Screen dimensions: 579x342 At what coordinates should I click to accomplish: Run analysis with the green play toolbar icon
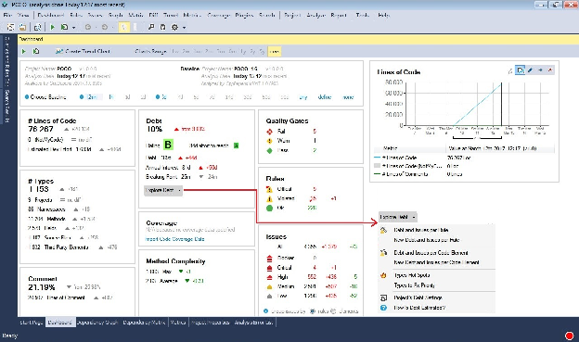[x=53, y=27]
